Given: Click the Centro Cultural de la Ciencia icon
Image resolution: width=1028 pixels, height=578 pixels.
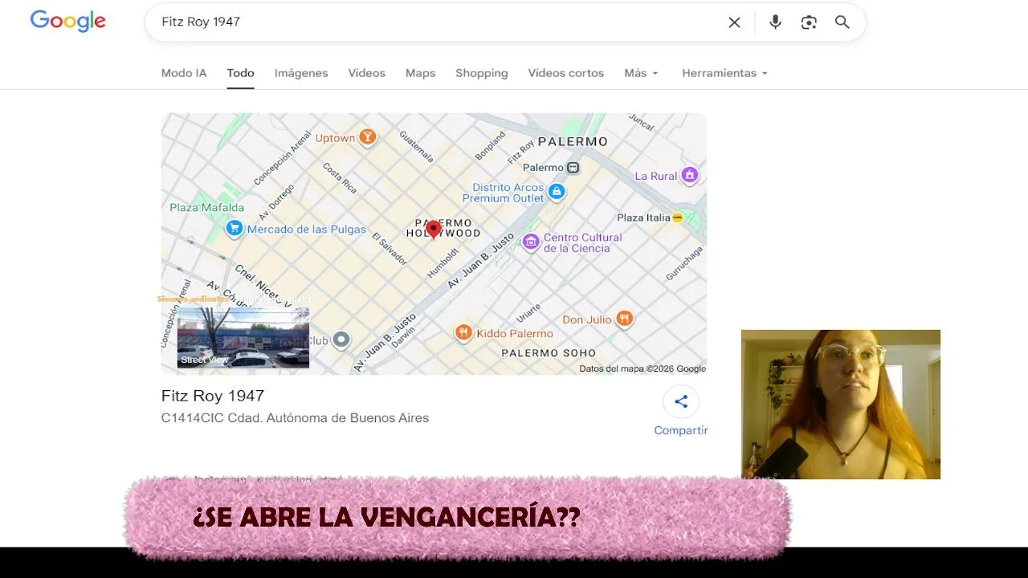Looking at the screenshot, I should (x=531, y=242).
